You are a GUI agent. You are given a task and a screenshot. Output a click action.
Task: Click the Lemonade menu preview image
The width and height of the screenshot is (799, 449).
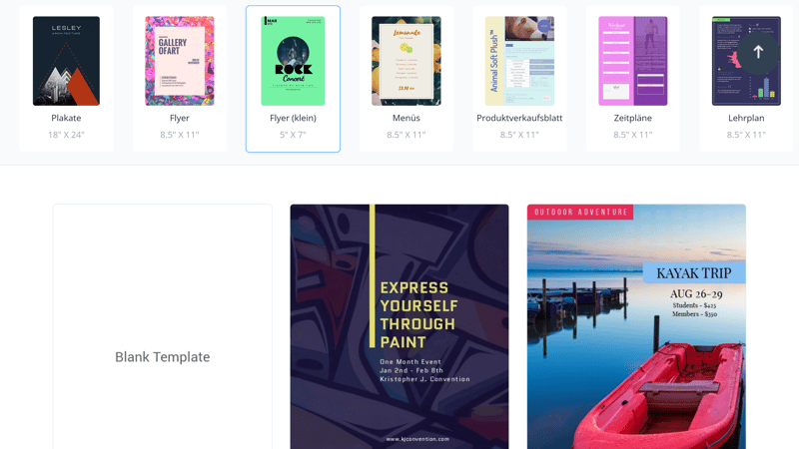pyautogui.click(x=406, y=61)
